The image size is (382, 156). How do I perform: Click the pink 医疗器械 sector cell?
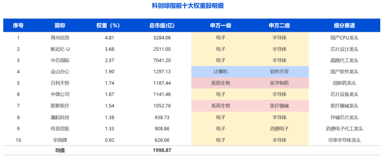tap(279, 106)
